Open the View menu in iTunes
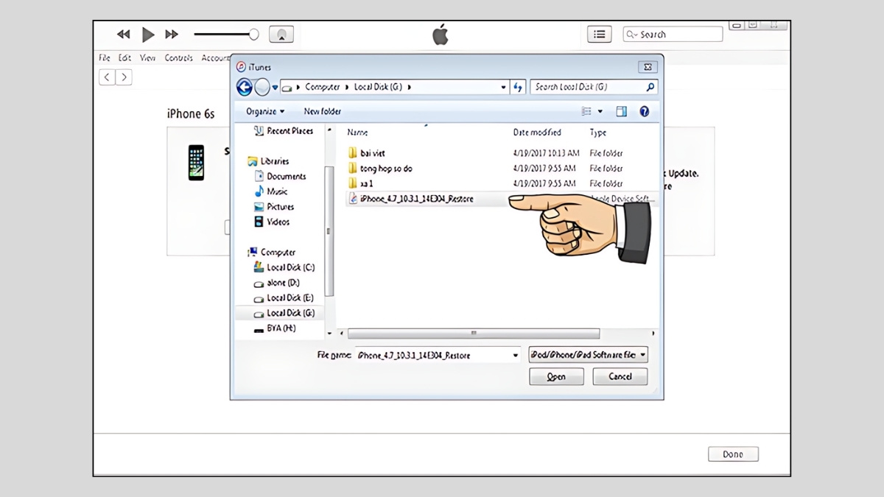The image size is (884, 497). click(148, 57)
